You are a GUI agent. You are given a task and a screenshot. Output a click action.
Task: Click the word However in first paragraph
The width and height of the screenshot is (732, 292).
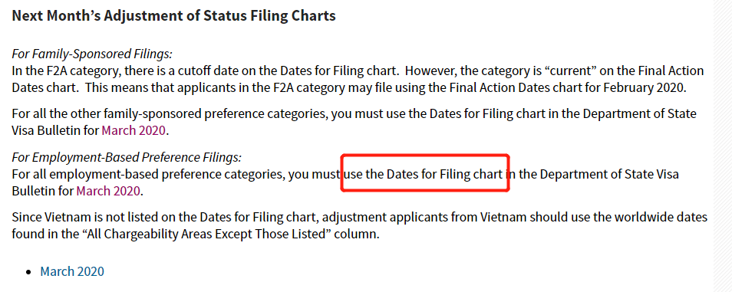(x=427, y=71)
